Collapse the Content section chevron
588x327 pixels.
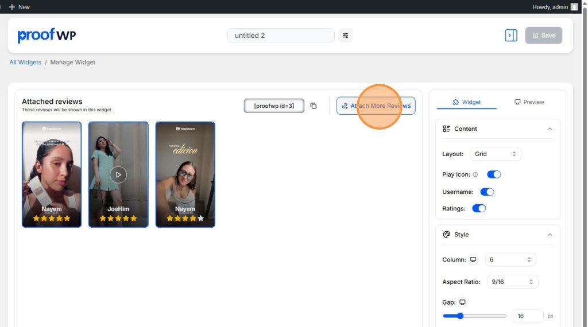coord(550,129)
